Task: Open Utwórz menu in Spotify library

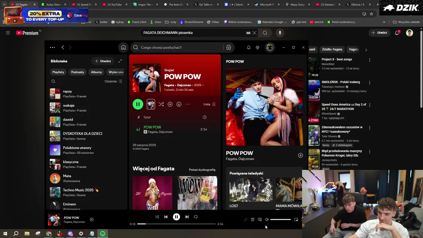Action: pyautogui.click(x=103, y=61)
